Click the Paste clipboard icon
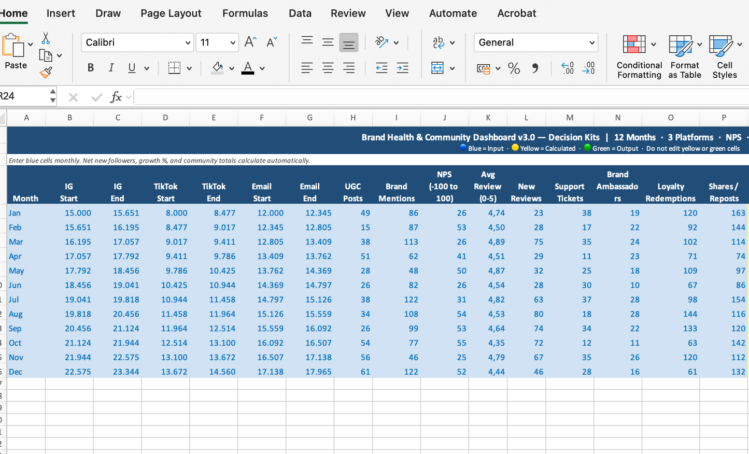The height and width of the screenshot is (454, 749). (13, 46)
